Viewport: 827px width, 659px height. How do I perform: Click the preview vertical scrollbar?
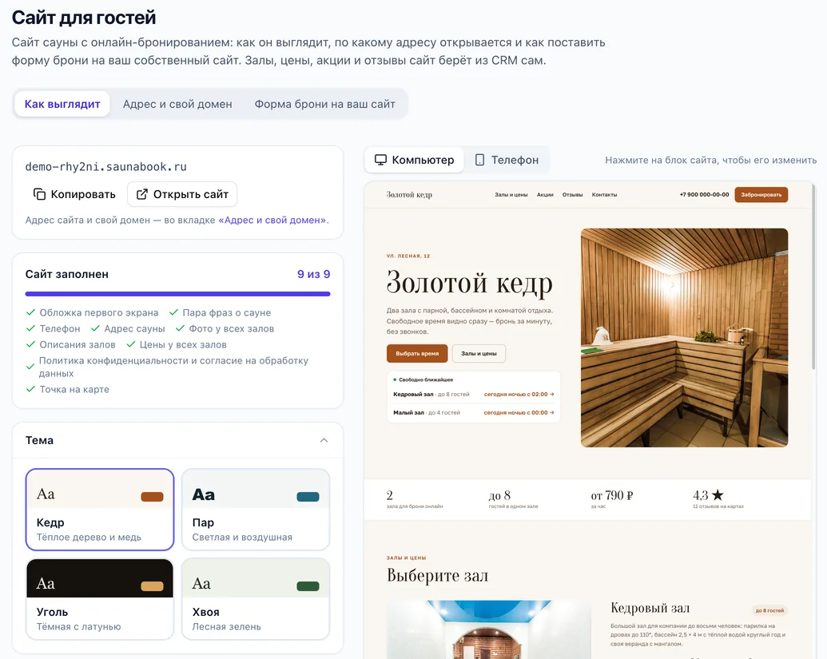coord(813,276)
